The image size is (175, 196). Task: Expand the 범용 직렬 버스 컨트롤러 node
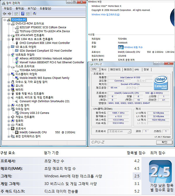(x=9, y=94)
